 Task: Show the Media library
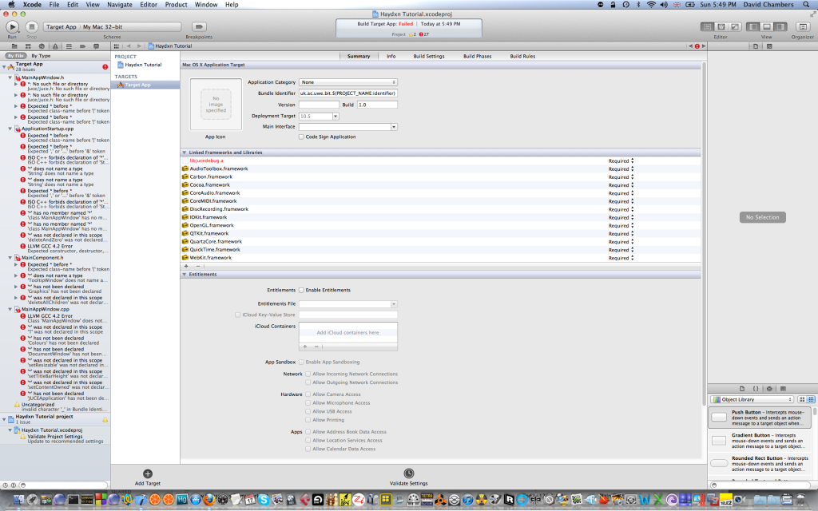(x=783, y=389)
